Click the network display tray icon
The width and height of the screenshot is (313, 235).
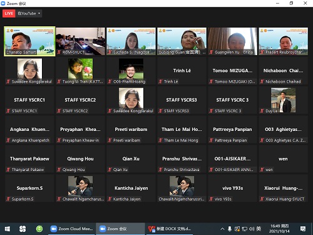(245, 229)
